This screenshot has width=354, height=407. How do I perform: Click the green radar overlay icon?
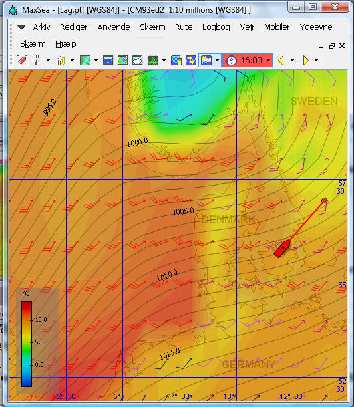pos(153,61)
